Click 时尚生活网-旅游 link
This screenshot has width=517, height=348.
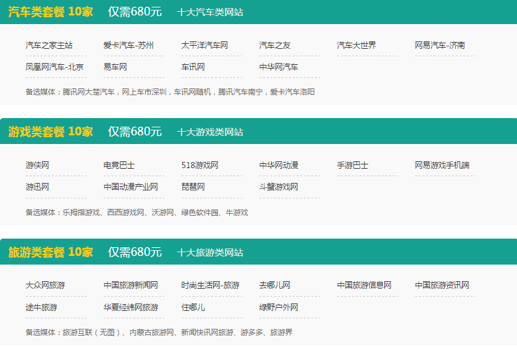[x=210, y=285]
